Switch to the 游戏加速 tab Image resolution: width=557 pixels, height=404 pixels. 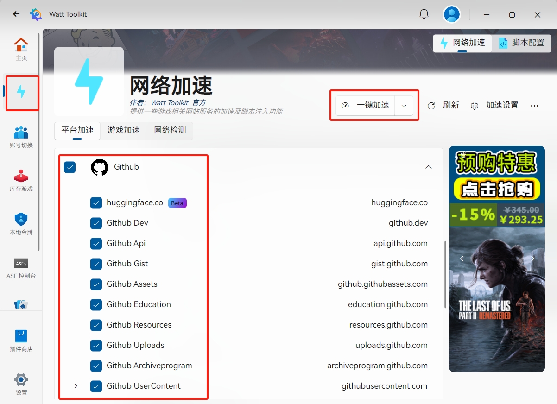point(124,131)
